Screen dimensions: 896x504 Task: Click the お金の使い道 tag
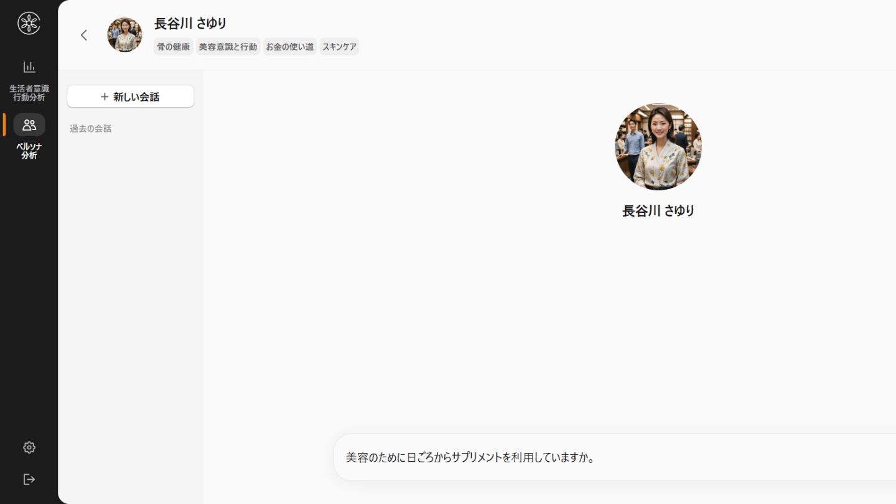(x=289, y=47)
